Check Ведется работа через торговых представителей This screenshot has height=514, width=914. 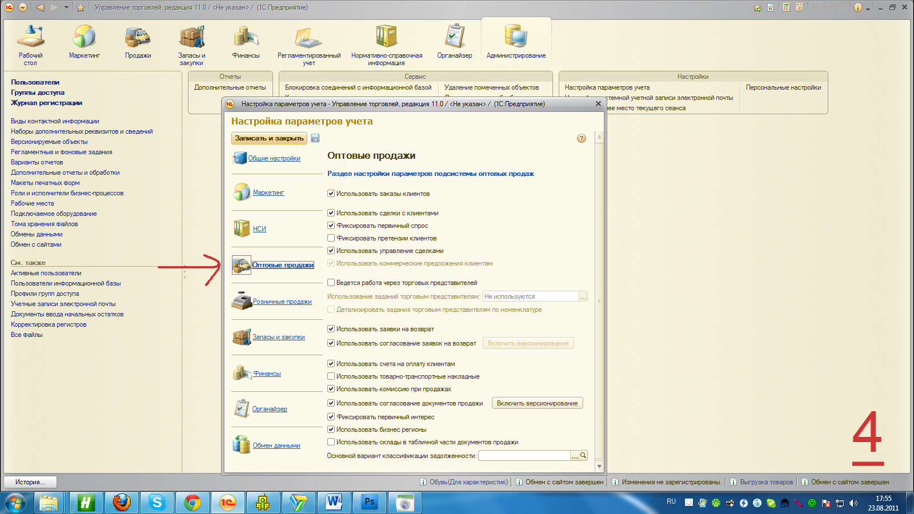coord(331,283)
